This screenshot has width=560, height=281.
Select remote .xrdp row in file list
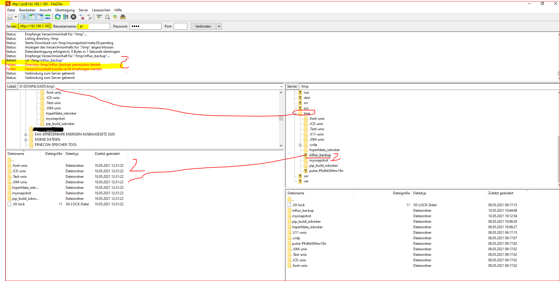tap(423, 238)
